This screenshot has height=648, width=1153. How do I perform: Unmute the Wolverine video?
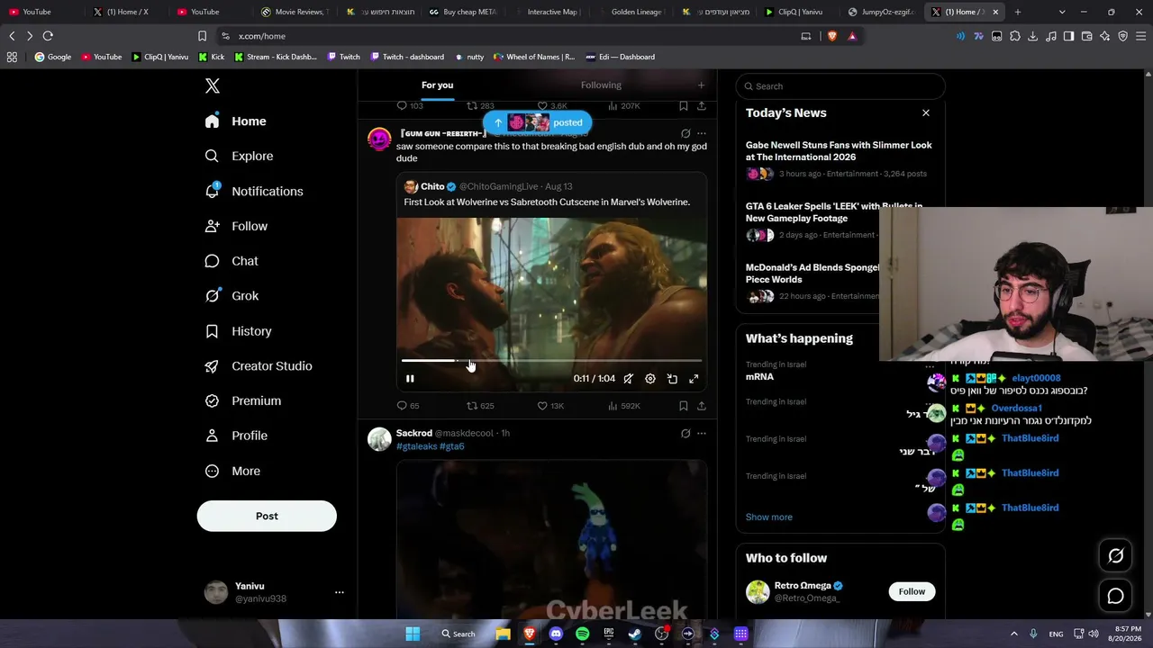coord(629,379)
